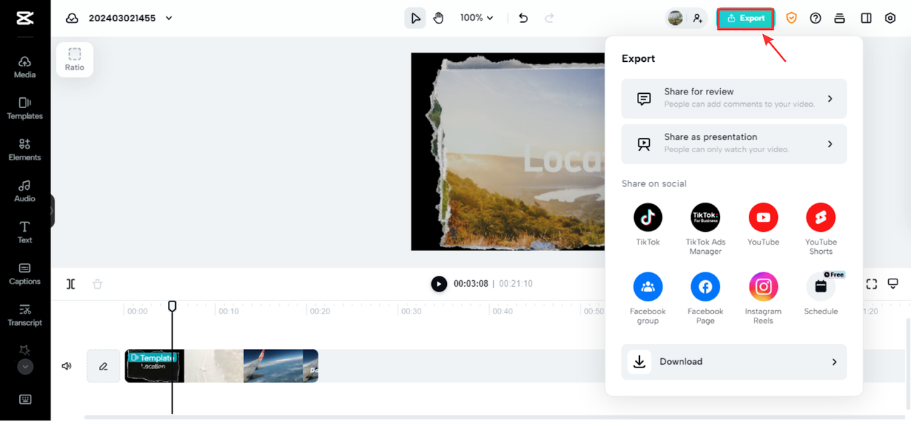911x423 pixels.
Task: Click the orange shield icon
Action: pos(791,18)
